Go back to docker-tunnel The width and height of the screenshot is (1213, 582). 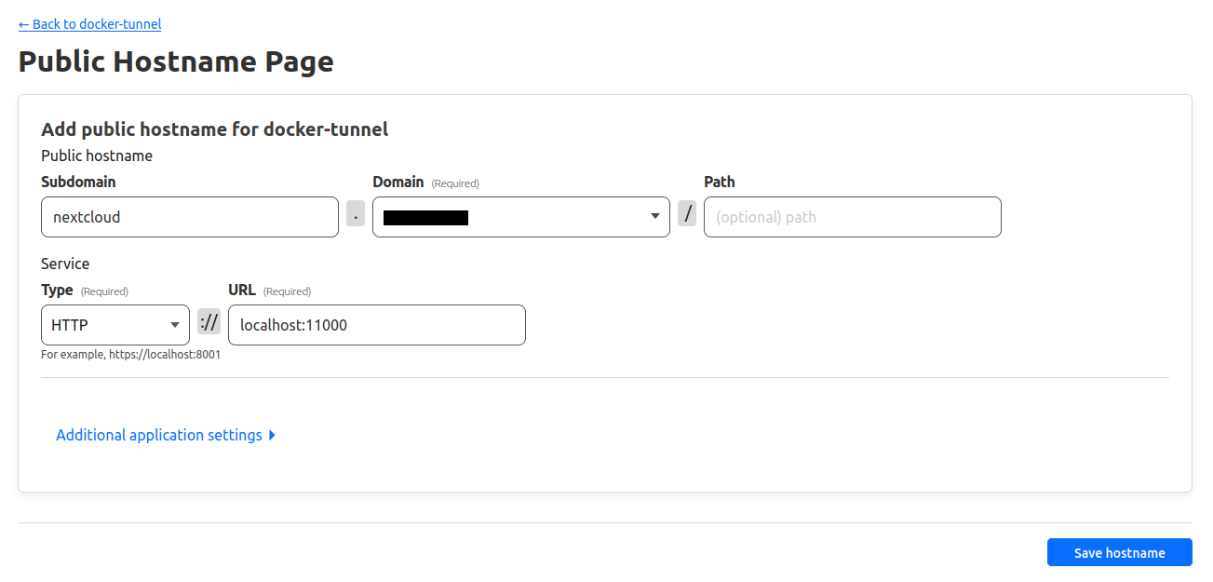(x=89, y=24)
